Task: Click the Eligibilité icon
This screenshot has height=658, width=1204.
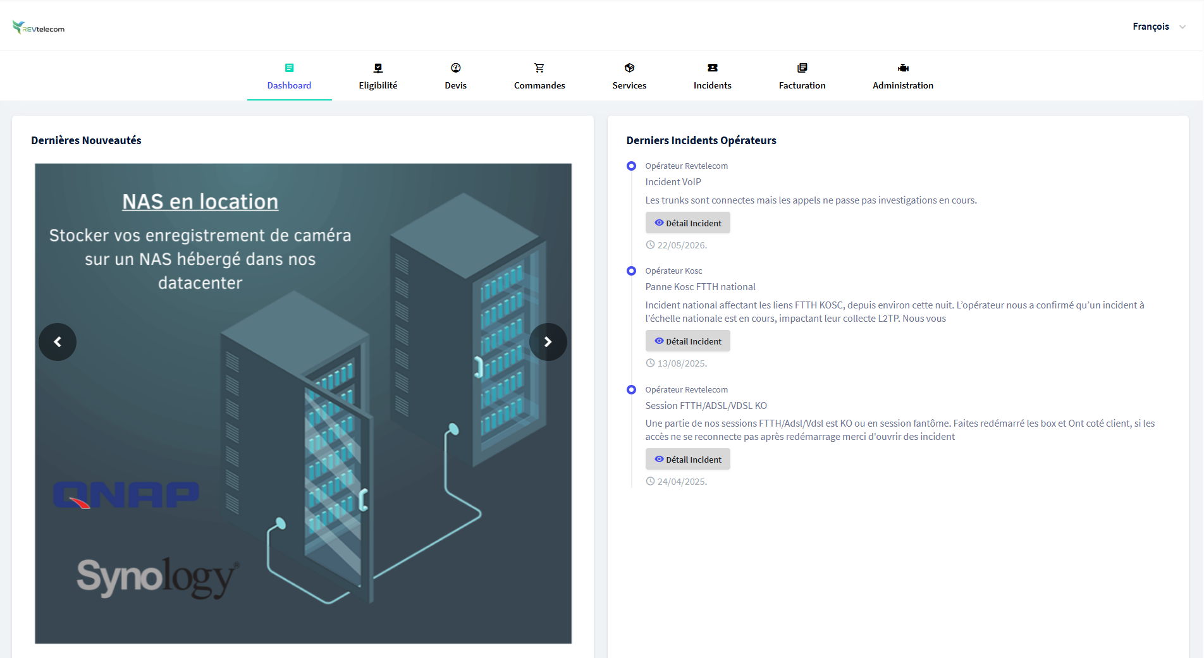Action: tap(378, 68)
